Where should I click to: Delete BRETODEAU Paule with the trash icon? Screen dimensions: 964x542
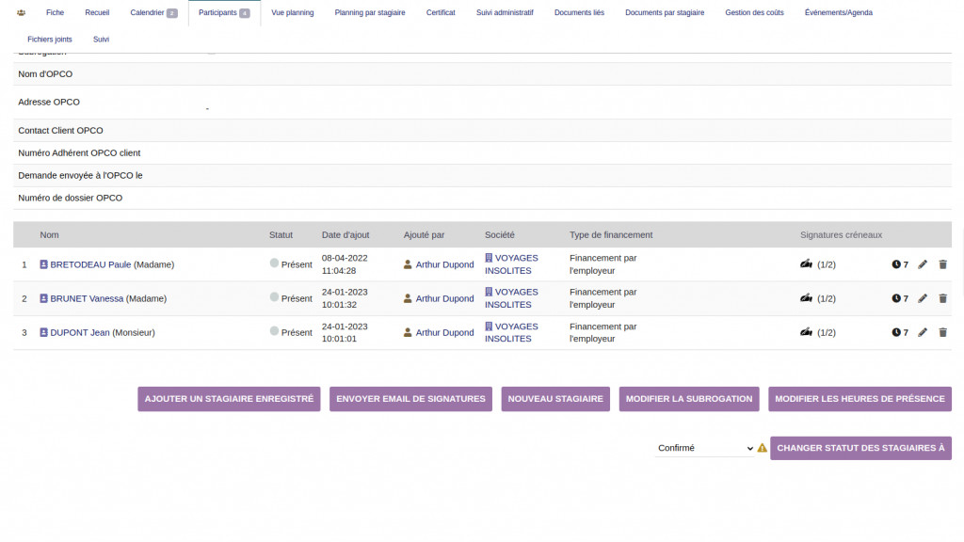[942, 264]
